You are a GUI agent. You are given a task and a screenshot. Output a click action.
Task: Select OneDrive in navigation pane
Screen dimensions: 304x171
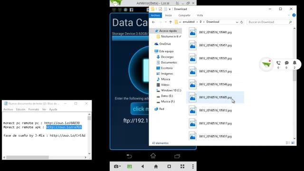pyautogui.click(x=165, y=44)
